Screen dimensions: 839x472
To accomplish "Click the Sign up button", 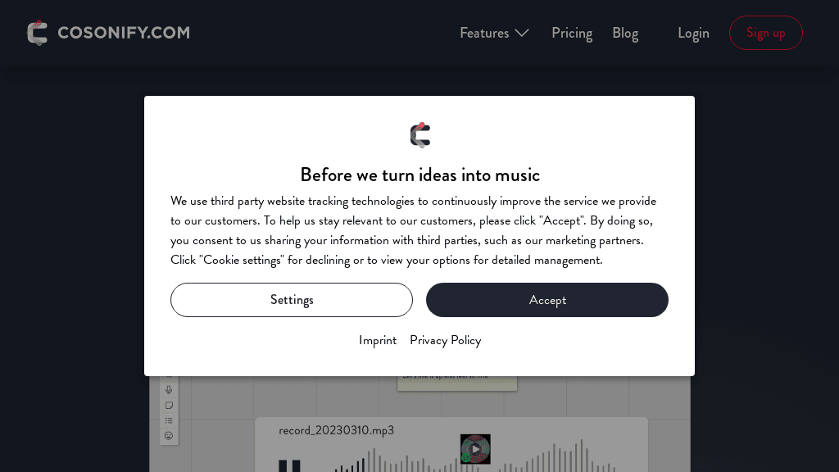I will pos(765,33).
